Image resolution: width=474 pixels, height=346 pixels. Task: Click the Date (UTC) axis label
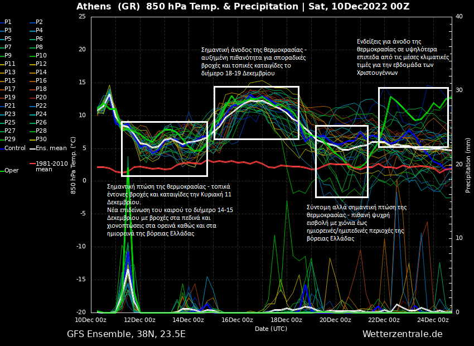click(x=271, y=329)
